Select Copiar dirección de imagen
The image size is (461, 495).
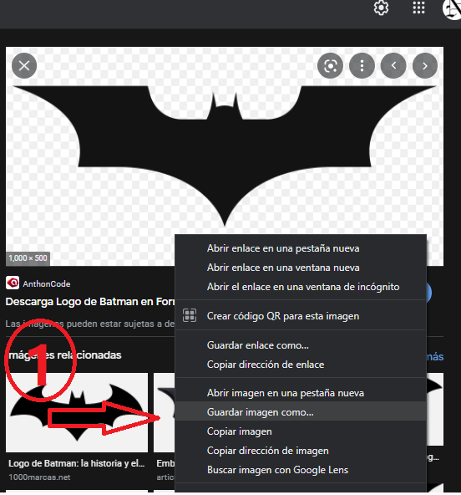(x=301, y=451)
